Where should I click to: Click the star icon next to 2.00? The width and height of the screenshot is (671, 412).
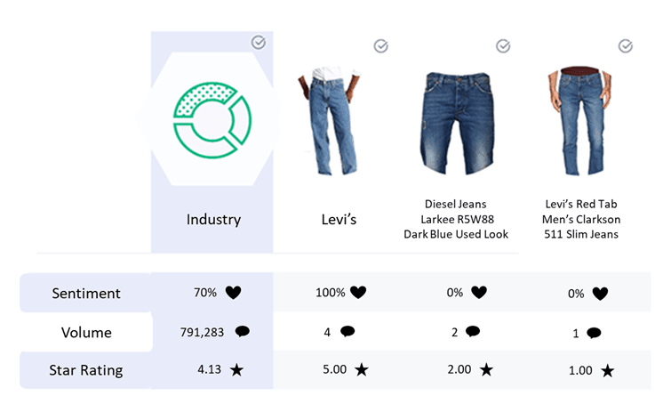(x=486, y=369)
